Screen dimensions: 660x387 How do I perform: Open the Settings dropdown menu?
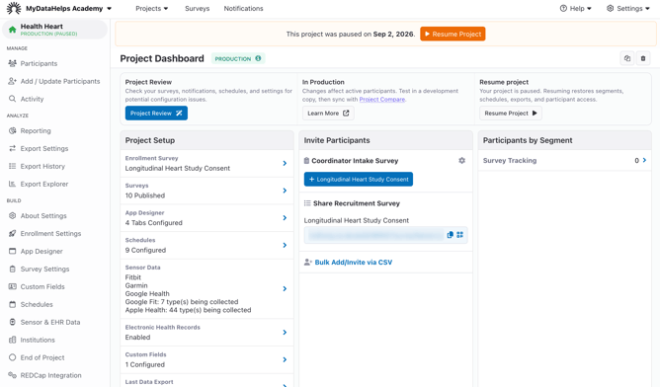628,9
